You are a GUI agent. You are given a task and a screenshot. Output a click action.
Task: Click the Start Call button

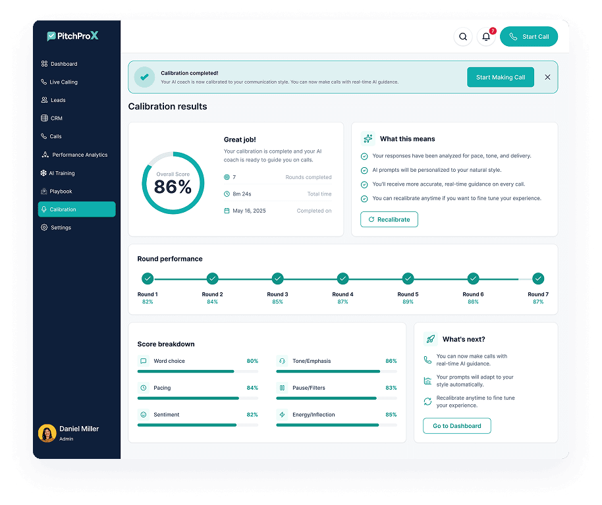point(529,36)
